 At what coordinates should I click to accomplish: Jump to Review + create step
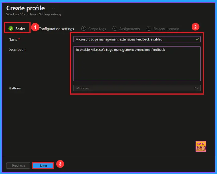coord(163,29)
